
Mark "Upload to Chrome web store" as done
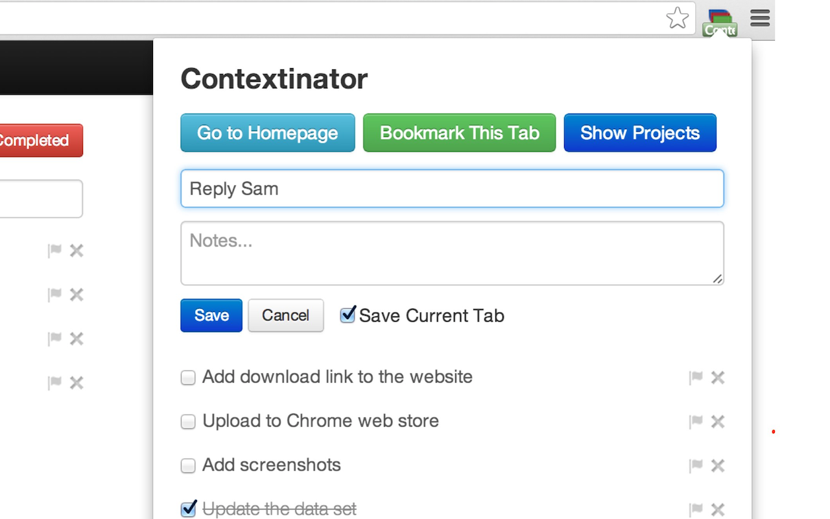(188, 421)
